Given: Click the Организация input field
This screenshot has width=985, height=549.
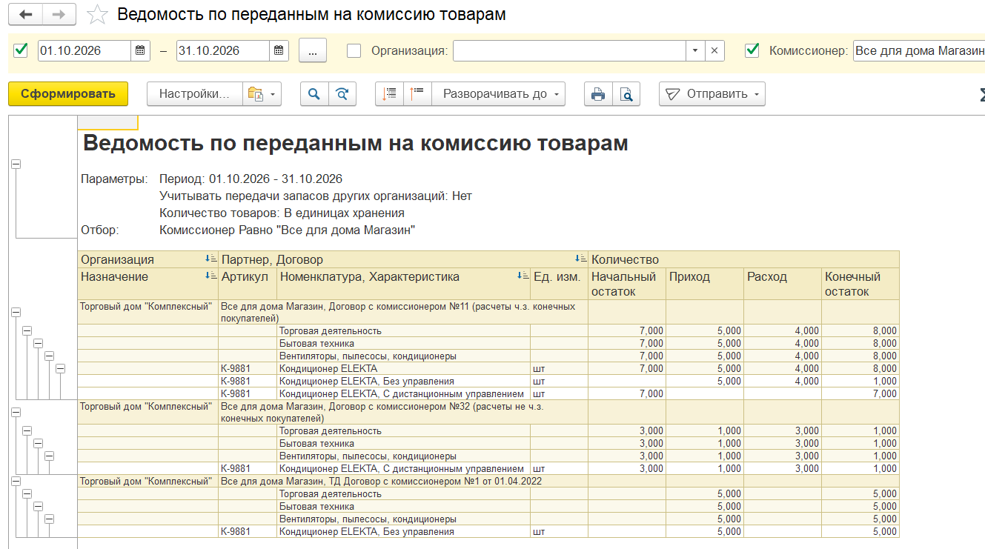Looking at the screenshot, I should point(569,51).
